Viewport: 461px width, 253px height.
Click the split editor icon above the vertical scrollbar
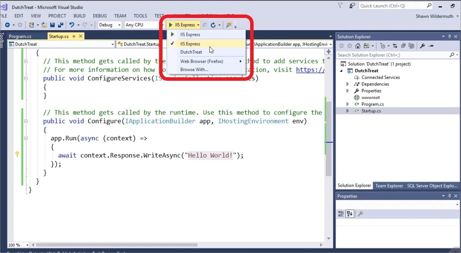pyautogui.click(x=328, y=51)
